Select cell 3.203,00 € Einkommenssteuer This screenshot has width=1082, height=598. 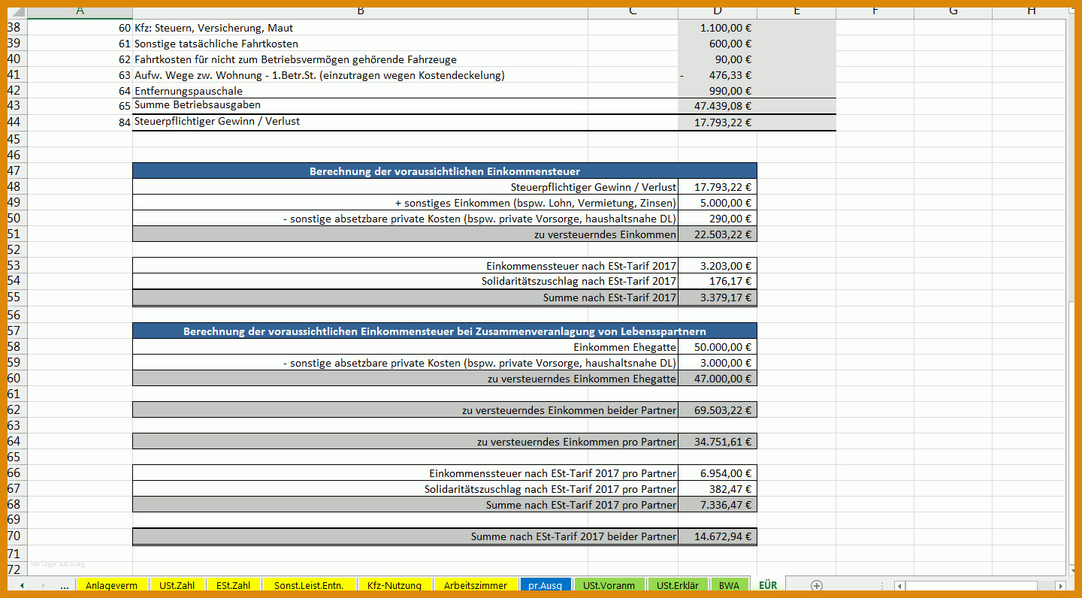718,266
